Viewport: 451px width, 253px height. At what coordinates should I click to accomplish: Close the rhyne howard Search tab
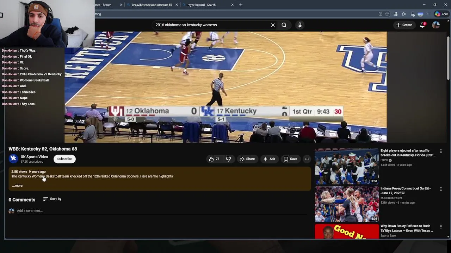tap(232, 5)
